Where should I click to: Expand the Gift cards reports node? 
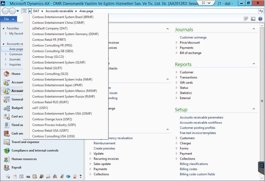coord(176,83)
